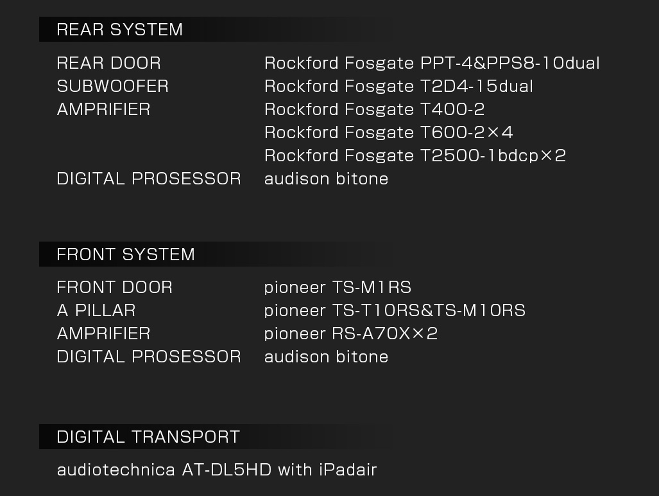Click rear system audison bitone text
The image size is (659, 496).
pos(326,179)
